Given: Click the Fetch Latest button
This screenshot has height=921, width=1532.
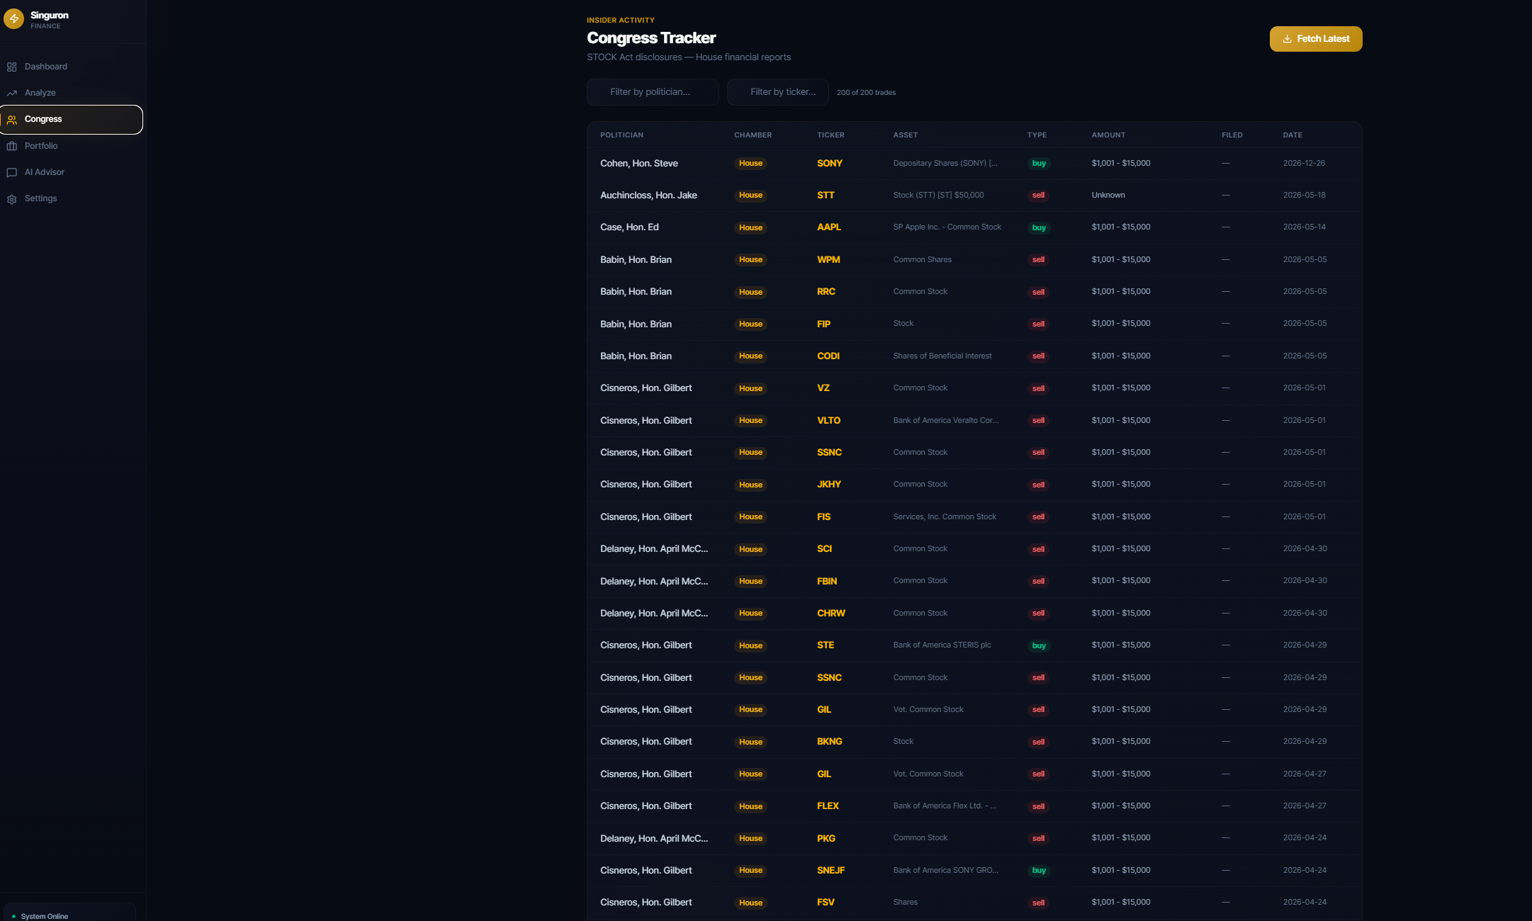Looking at the screenshot, I should (1316, 39).
